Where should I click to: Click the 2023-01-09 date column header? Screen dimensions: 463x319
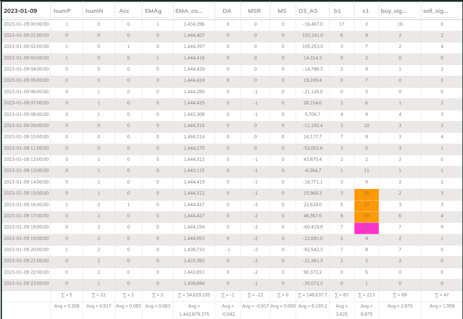[20, 11]
